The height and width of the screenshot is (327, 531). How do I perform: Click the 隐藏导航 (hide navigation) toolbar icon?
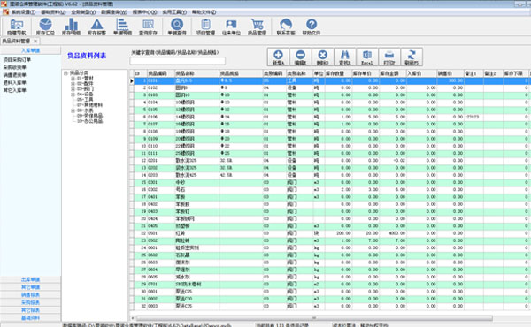tap(16, 27)
